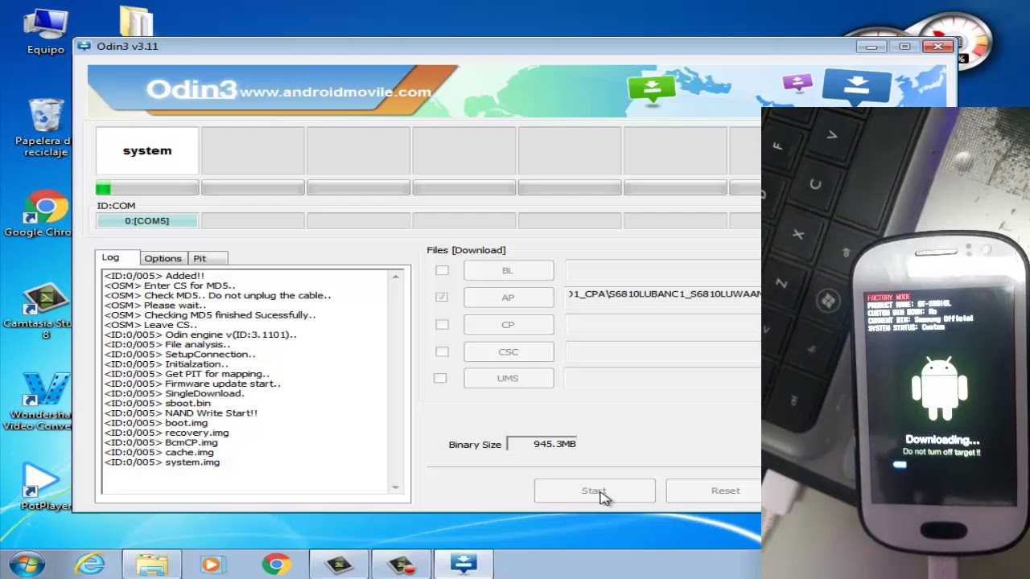Click the Reset button
This screenshot has width=1030, height=579.
[x=714, y=491]
